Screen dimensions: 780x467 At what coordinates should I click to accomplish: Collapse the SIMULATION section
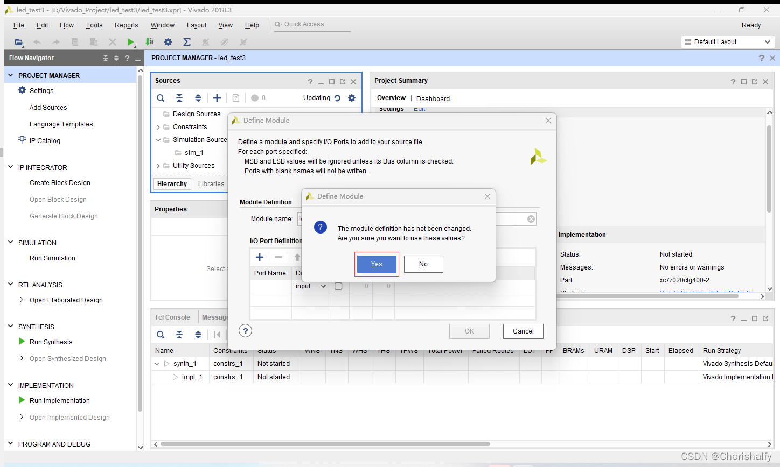point(10,243)
